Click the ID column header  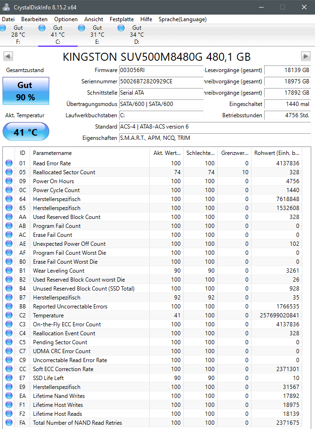(22, 153)
